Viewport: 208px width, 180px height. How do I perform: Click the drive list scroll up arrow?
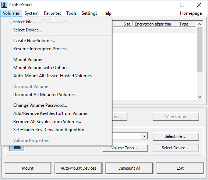200,24
